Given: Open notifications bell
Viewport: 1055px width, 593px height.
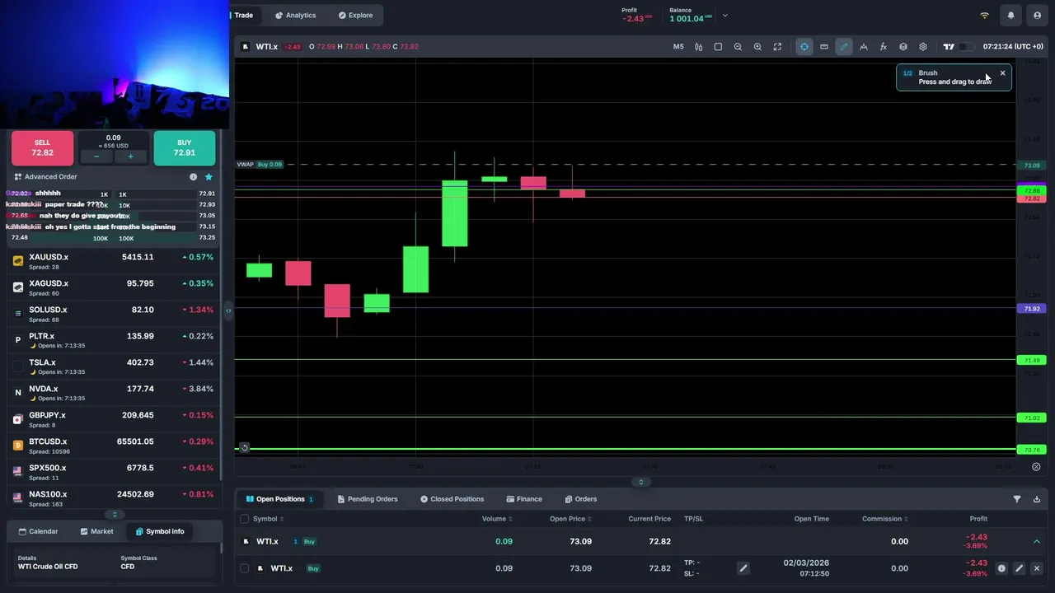Looking at the screenshot, I should click(x=1010, y=16).
